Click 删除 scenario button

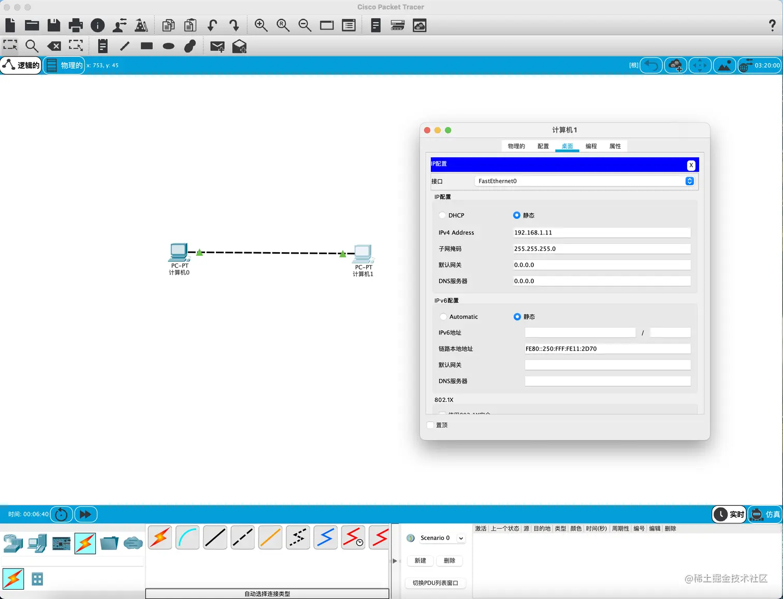[x=450, y=561]
